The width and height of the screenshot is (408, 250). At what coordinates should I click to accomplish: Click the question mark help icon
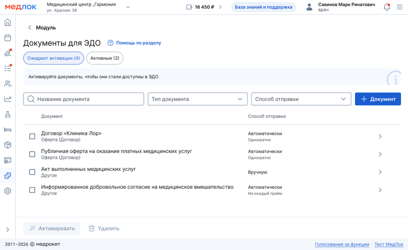[110, 43]
